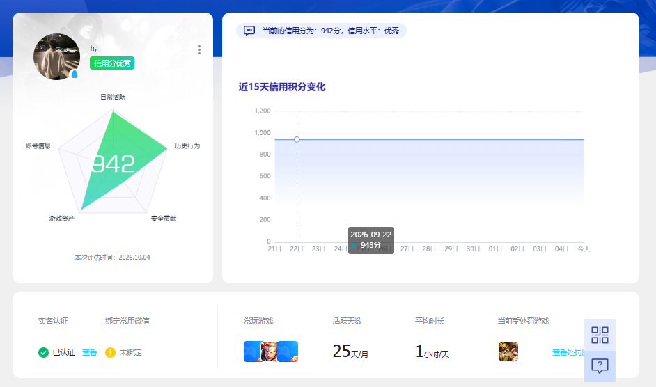Click the 01日 label on chart axis
Viewport: 656px width, 387px height.
495,248
